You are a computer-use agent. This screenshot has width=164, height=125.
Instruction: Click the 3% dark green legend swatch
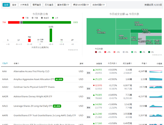click(149, 52)
